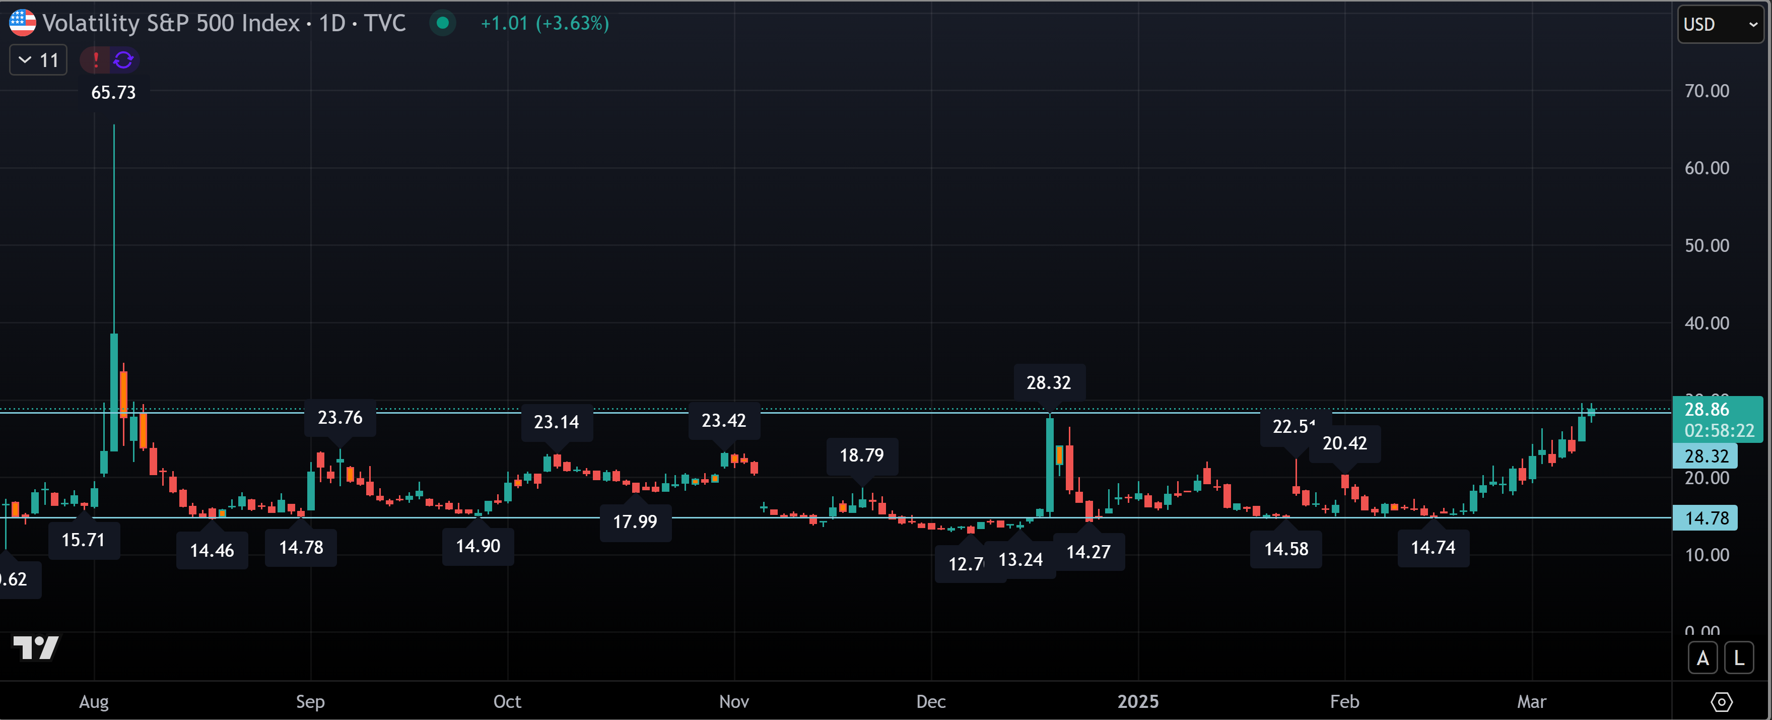Click the US flag symbol icon
Image resolution: width=1772 pixels, height=720 pixels.
click(x=22, y=23)
